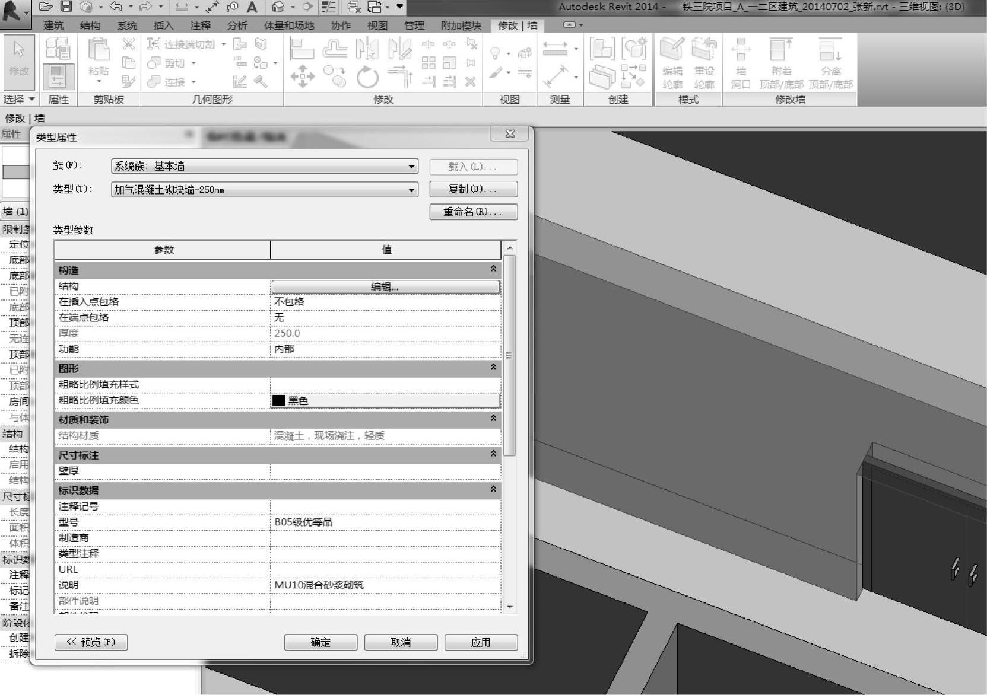Toggle thin lines display icon

[328, 7]
